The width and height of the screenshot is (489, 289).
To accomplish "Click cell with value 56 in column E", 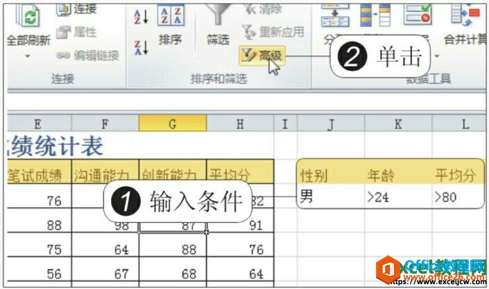I will tap(40, 269).
